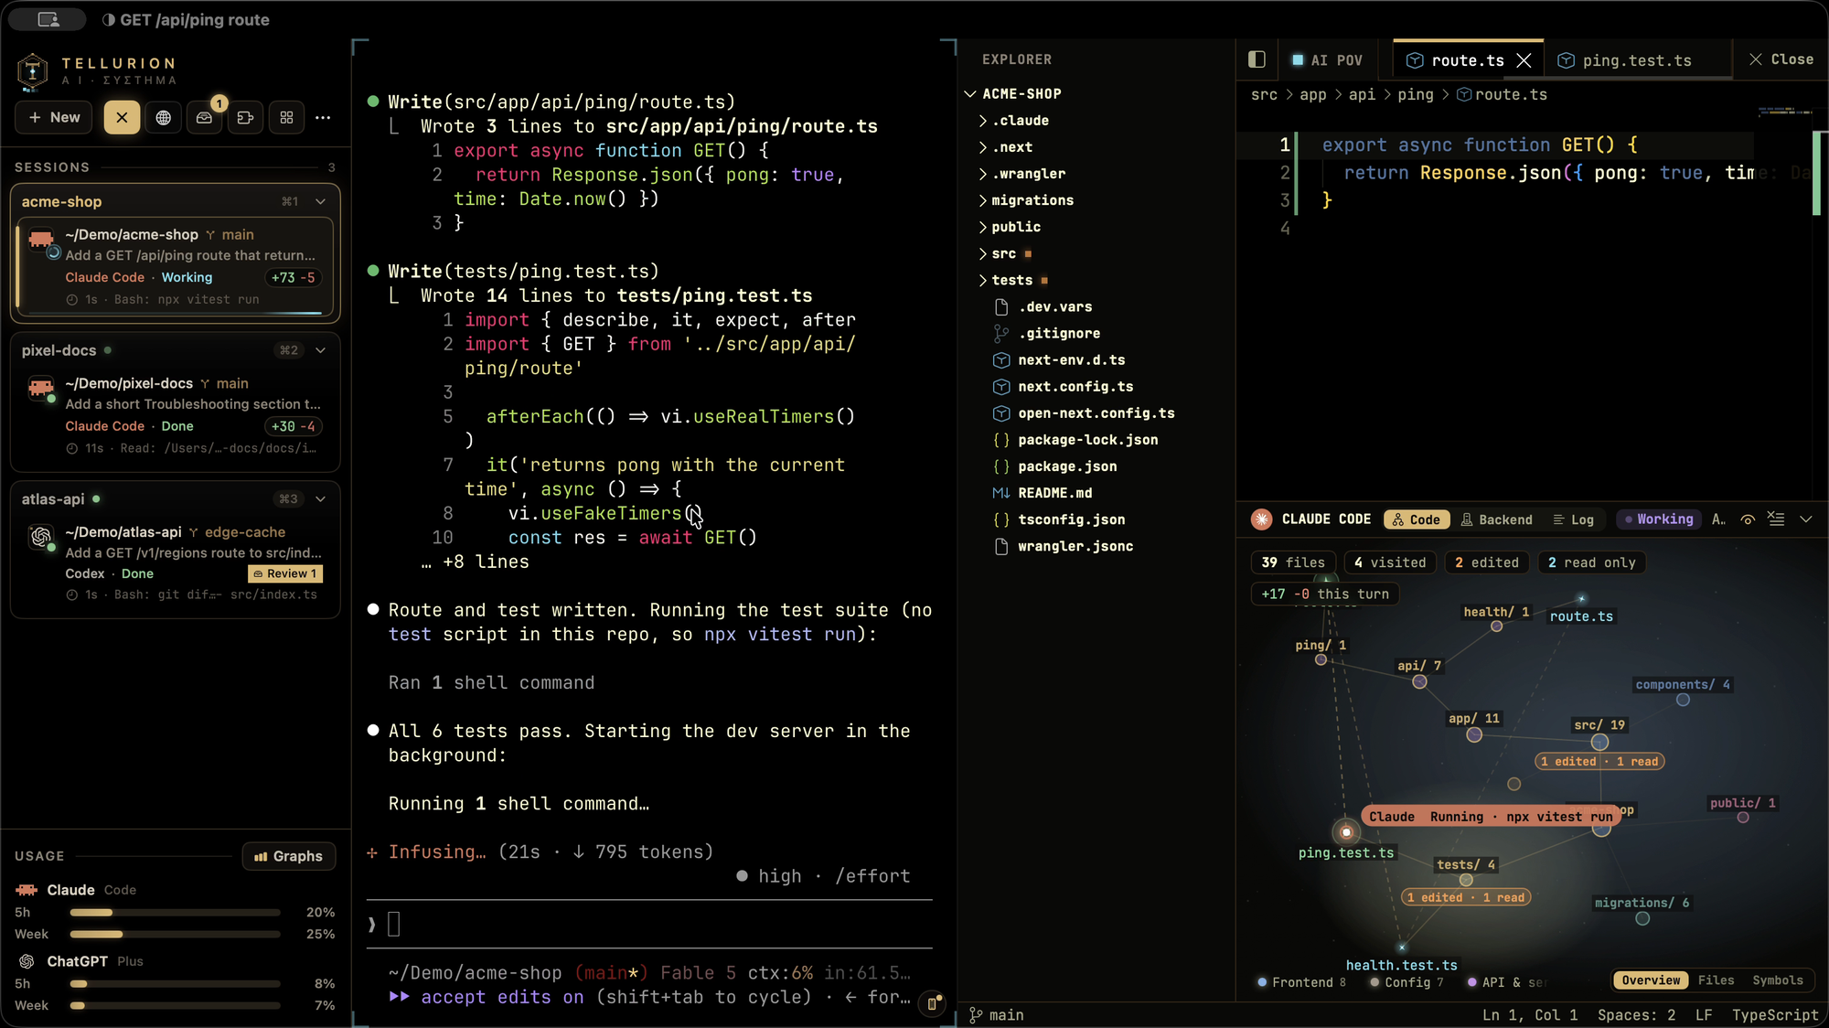Click the Claude agent node in the graph
The height and width of the screenshot is (1028, 1829).
click(1346, 831)
